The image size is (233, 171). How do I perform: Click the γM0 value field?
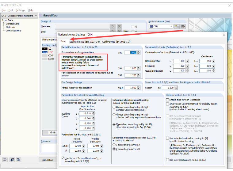[131, 52]
